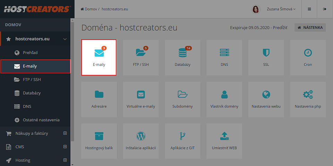Viewport: 333px width, 166px height.
Task: Open the DNS server tile icon
Action: point(224,52)
